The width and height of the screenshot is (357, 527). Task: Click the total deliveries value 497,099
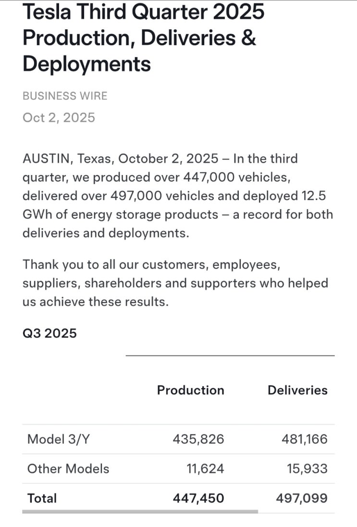click(302, 498)
